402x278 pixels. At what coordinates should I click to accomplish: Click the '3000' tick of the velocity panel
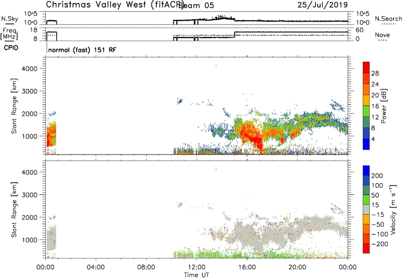30,195
